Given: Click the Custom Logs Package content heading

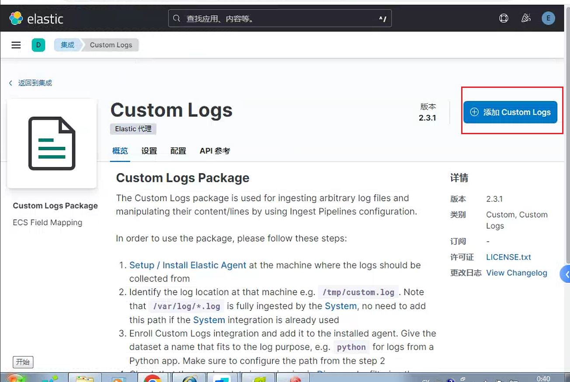Looking at the screenshot, I should coord(183,178).
